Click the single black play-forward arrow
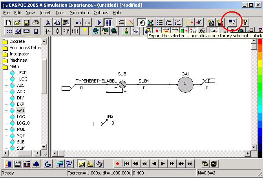Image resolution: width=263 pixels, height=178 pixels. click(x=163, y=163)
